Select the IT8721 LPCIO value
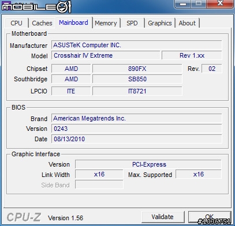This screenshot has width=235, height=226. 137,91
